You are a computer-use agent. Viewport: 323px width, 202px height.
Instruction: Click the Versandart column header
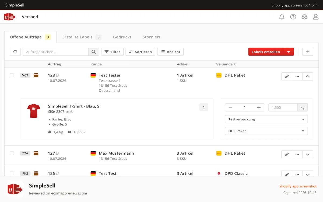[226, 64]
